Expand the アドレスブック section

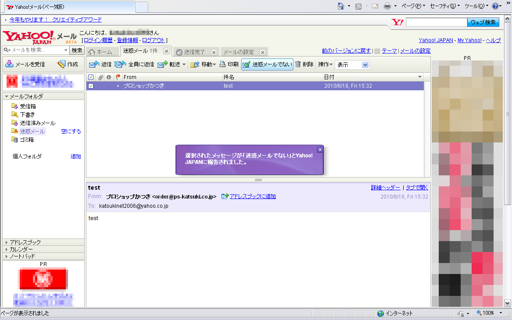click(x=7, y=242)
